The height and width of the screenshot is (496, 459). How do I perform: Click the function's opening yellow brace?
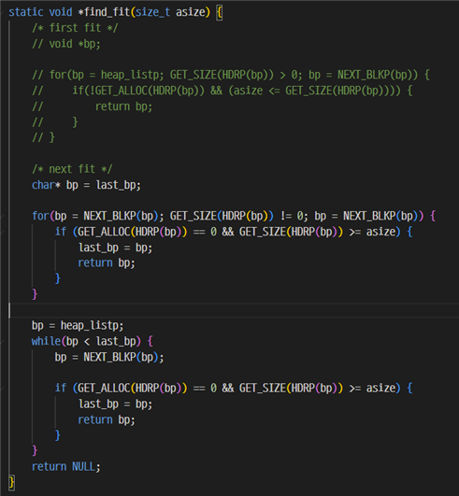tap(219, 13)
